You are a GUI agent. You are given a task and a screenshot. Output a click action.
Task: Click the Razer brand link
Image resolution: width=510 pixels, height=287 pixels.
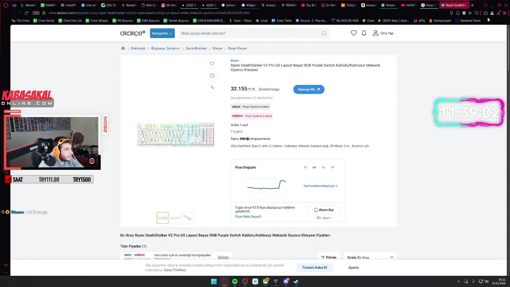pos(235,61)
